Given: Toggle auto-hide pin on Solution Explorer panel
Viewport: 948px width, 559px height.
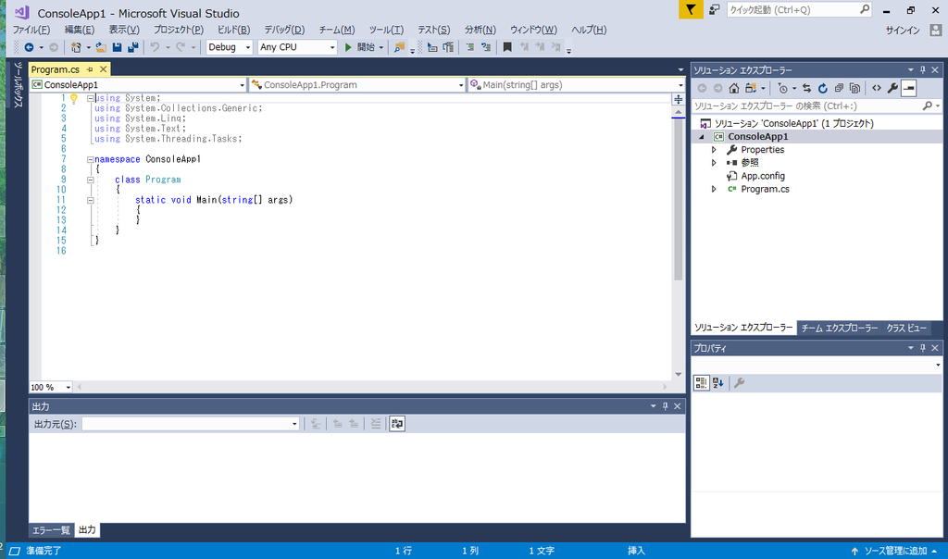Looking at the screenshot, I should coord(923,70).
